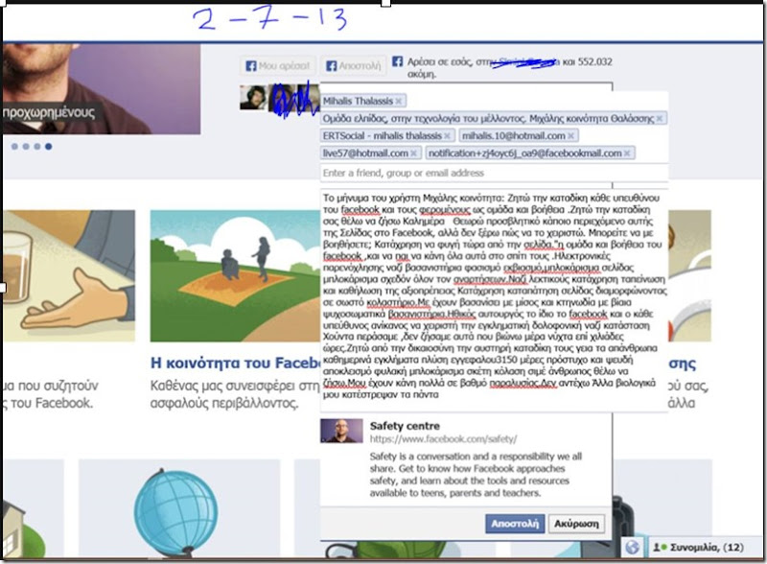This screenshot has width=767, height=564.
Task: Click the mihalis.10@hotmail.com recipient text
Action: [x=514, y=135]
